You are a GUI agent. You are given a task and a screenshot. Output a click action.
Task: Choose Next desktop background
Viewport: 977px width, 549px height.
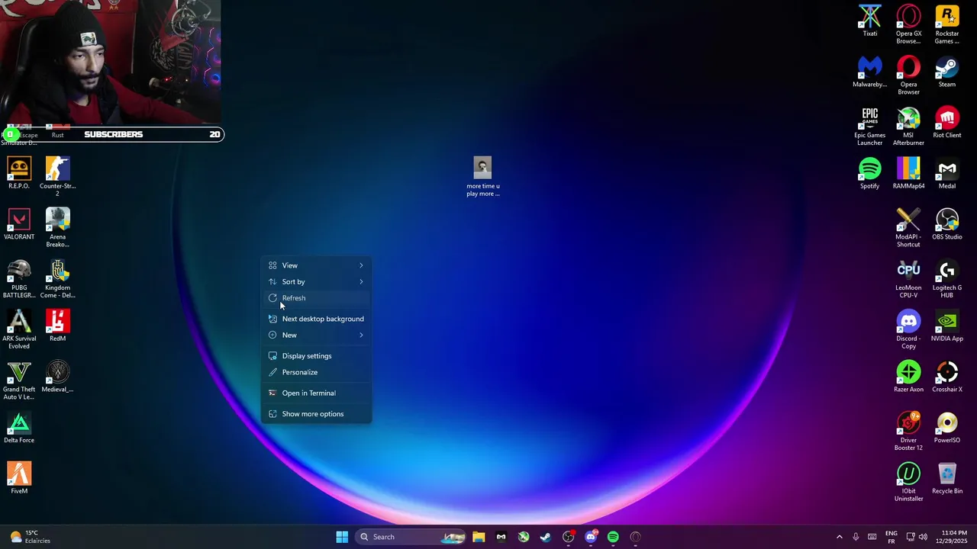tap(316, 319)
